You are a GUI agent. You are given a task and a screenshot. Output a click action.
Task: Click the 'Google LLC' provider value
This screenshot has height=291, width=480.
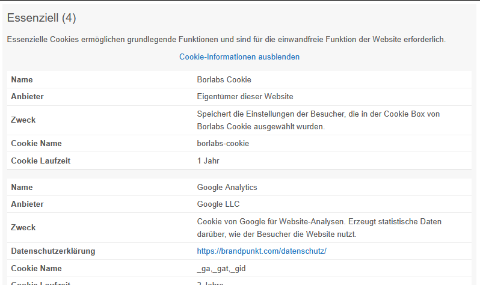point(218,204)
